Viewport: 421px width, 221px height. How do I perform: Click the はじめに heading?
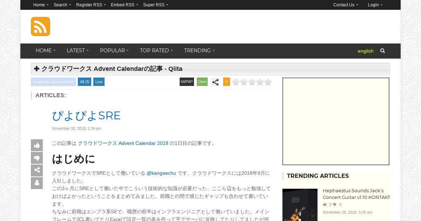74,159
